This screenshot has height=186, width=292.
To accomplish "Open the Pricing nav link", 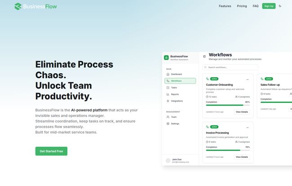I will (x=242, y=6).
